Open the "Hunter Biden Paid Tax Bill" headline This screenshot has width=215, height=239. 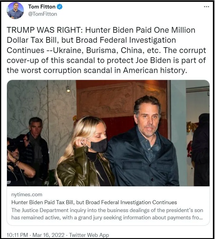click(94, 202)
